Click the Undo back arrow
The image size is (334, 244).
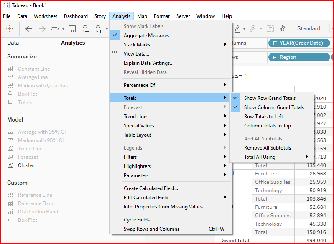(28, 29)
